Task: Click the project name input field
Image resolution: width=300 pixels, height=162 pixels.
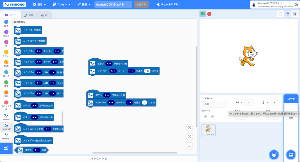Action: [x=113, y=5]
